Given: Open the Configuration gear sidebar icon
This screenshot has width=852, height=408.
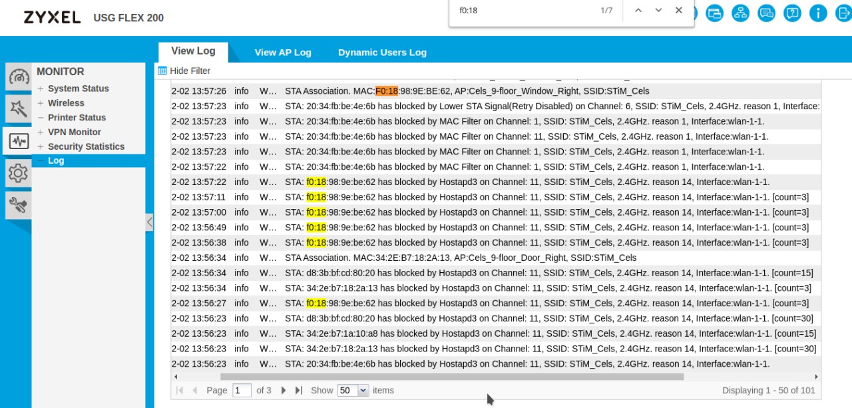Looking at the screenshot, I should click(x=18, y=174).
